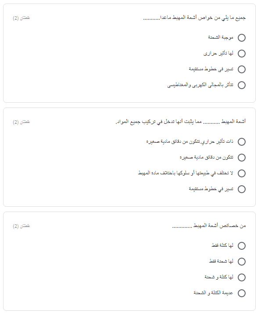Choose 'تتكون من دقائق مادية صغيره' option

tap(241, 158)
